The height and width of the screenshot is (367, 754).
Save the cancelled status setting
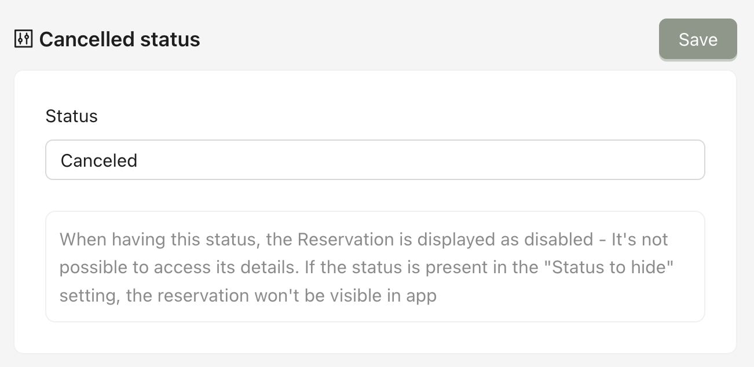[697, 39]
